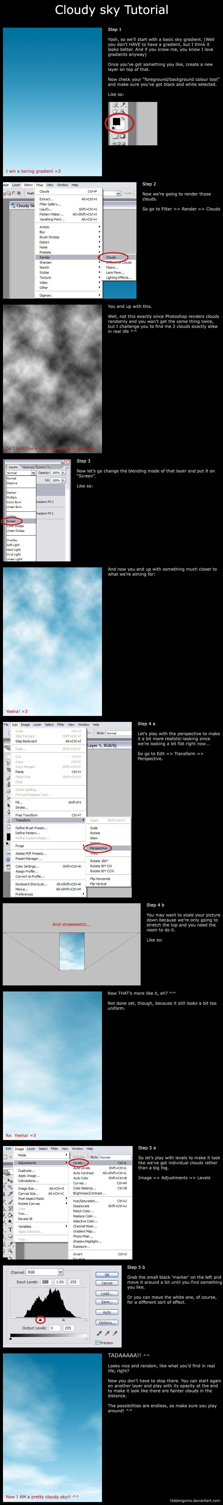
Task: Toggle the Preview checkbox in Levels
Action: 98,1343
